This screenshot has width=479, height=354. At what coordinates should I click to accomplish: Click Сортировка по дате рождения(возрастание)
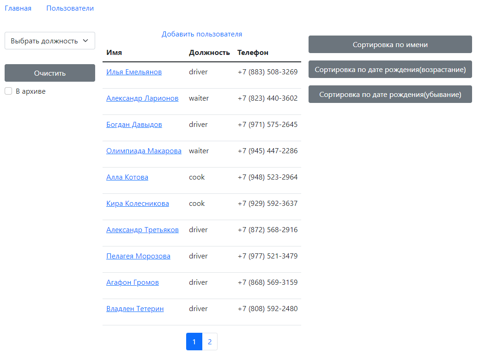click(390, 70)
